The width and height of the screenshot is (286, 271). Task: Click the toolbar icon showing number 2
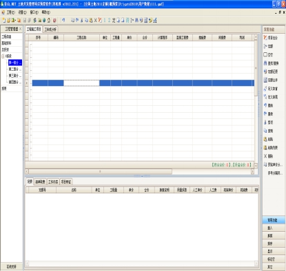[x=109, y=21]
